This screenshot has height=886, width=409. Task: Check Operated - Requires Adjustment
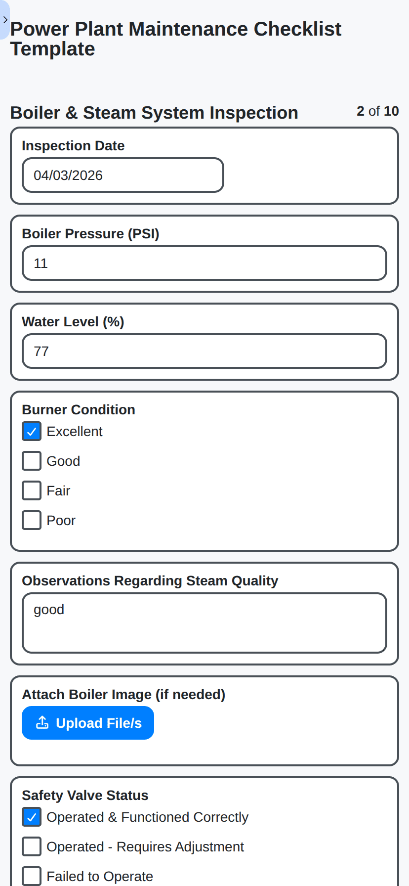pos(31,846)
